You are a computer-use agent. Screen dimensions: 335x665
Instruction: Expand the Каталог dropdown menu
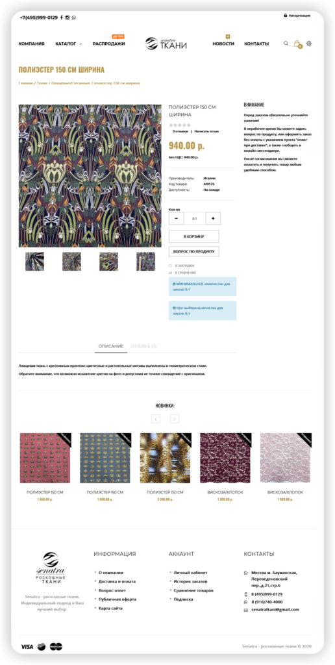(69, 44)
